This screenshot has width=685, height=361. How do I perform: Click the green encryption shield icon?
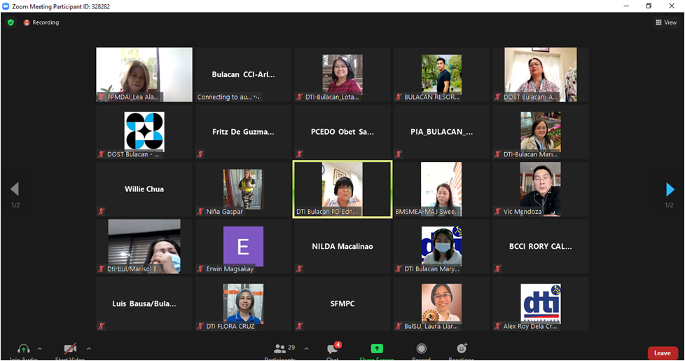point(11,22)
